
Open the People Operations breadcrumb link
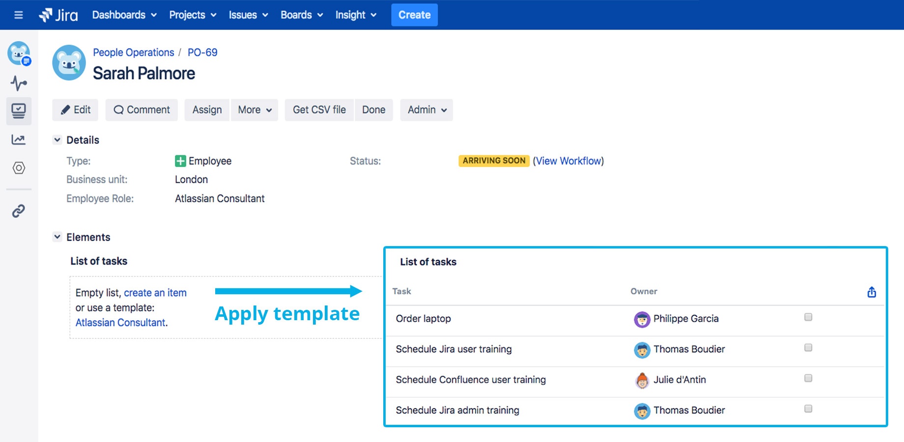pos(134,53)
